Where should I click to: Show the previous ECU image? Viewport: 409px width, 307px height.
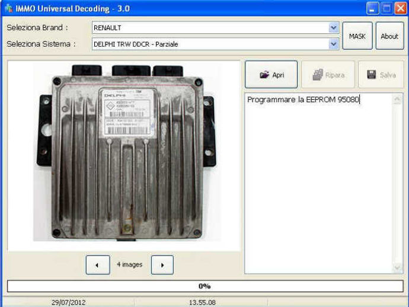coord(98,265)
